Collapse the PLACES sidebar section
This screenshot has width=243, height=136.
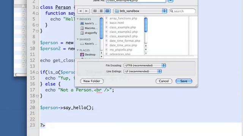click(78, 50)
